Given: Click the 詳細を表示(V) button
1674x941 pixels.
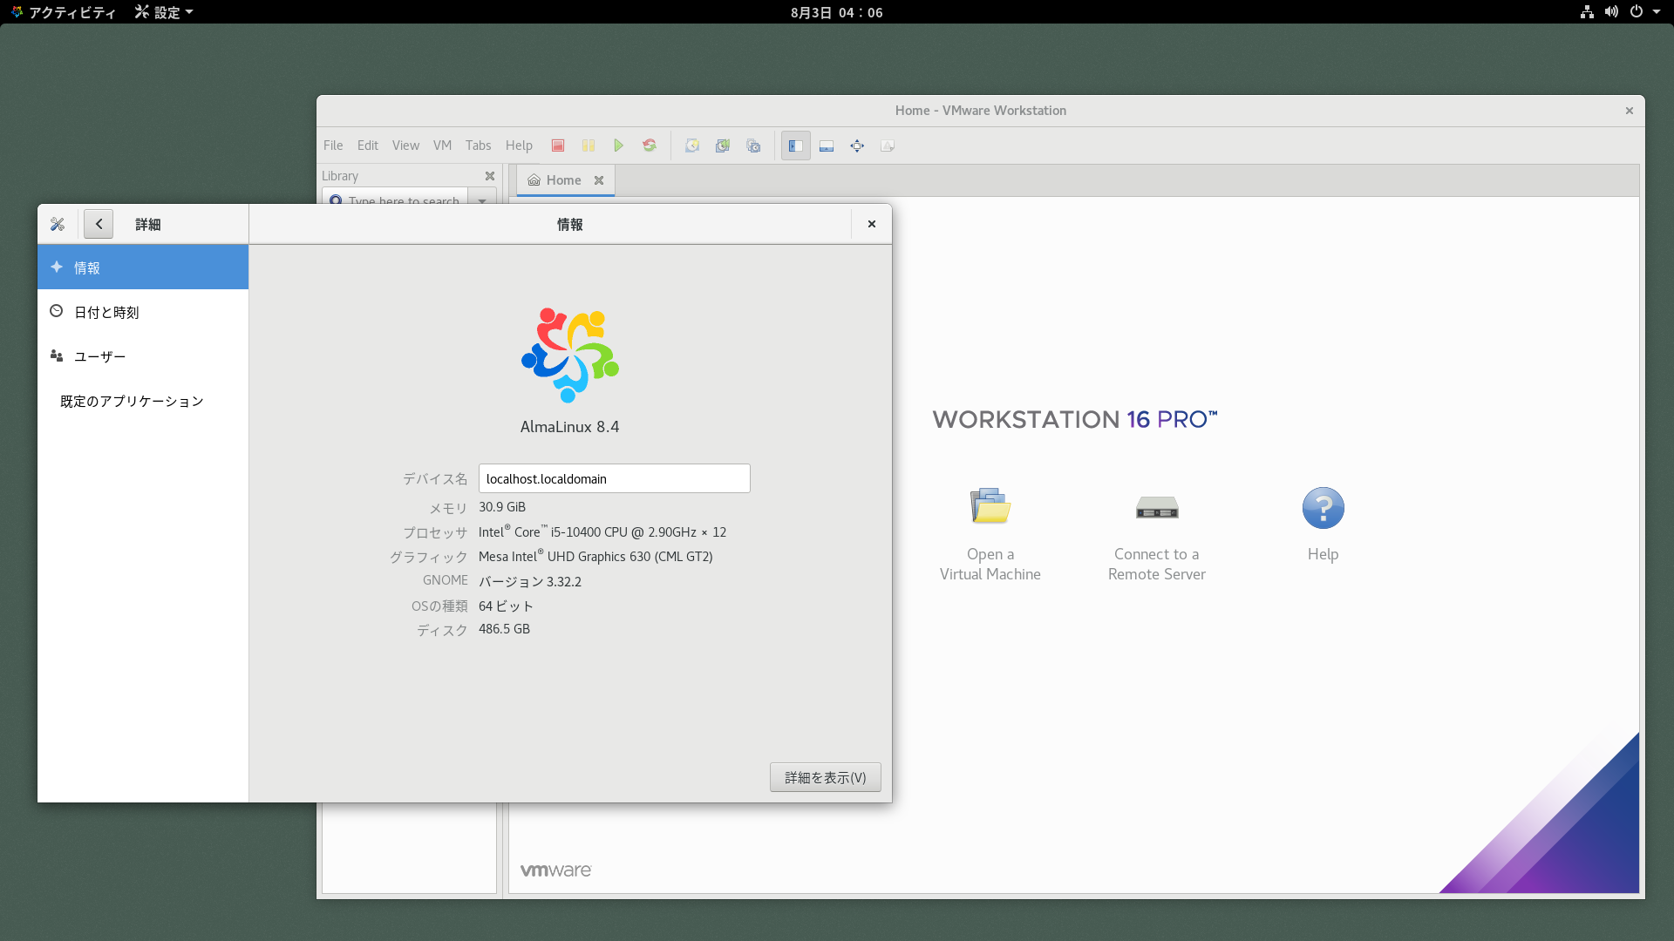Looking at the screenshot, I should coord(825,777).
